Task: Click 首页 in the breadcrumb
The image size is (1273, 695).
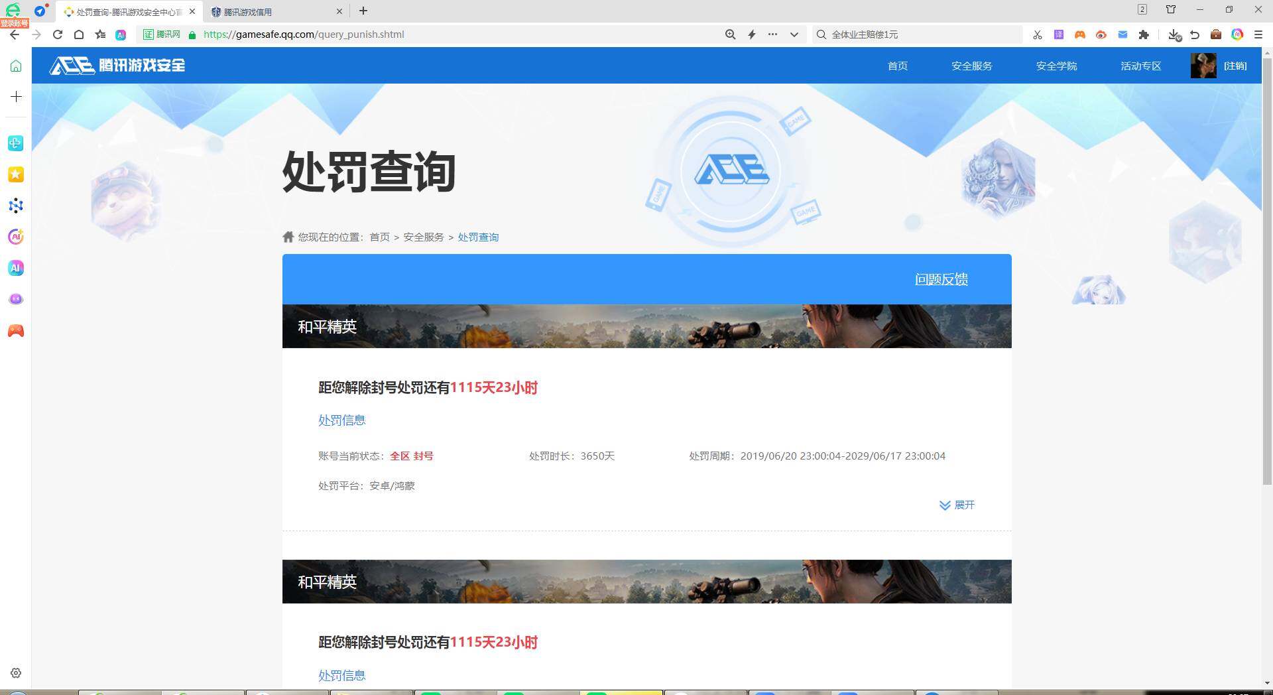Action: [380, 237]
